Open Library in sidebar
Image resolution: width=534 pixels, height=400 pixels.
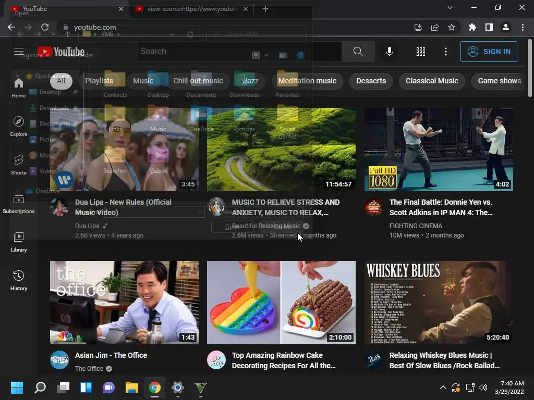click(x=19, y=242)
